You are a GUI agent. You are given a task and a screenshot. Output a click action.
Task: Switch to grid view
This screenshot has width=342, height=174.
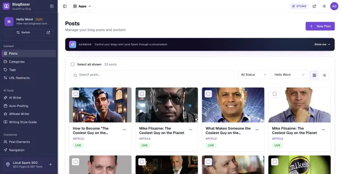coord(314,75)
